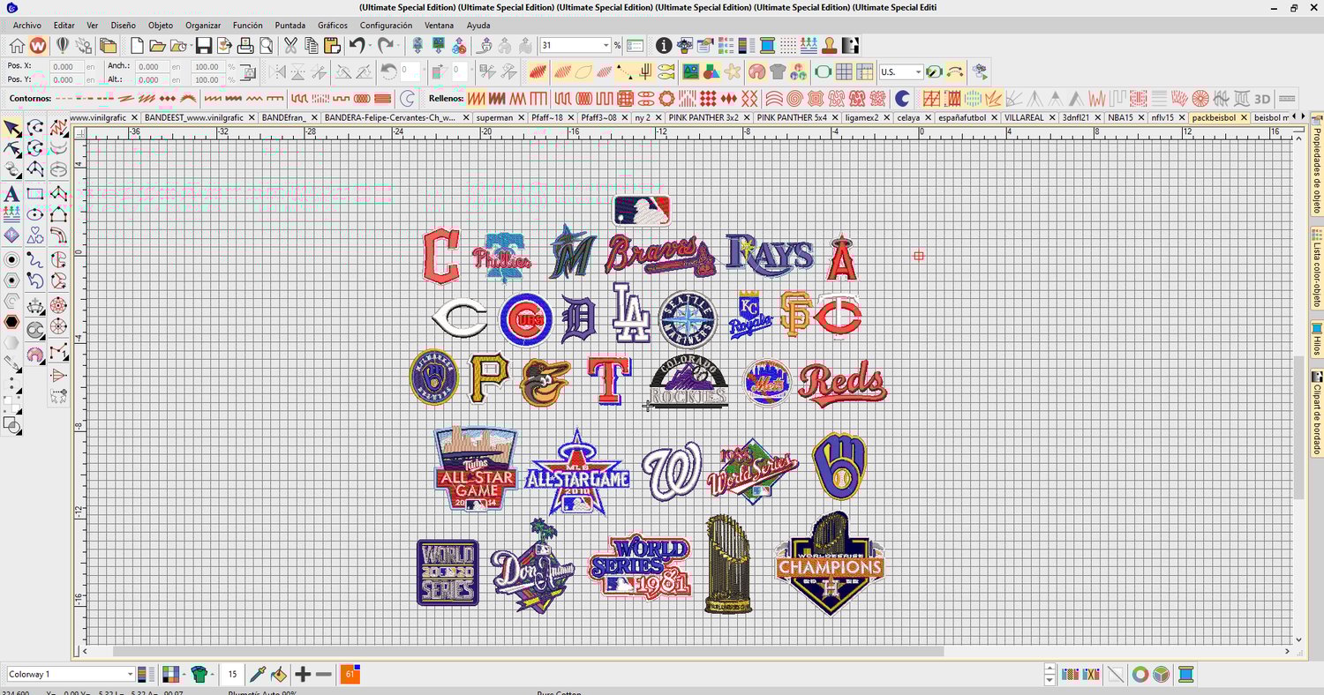Open the Configuración menu
Viewport: 1324px width, 695px height.
[x=386, y=26]
